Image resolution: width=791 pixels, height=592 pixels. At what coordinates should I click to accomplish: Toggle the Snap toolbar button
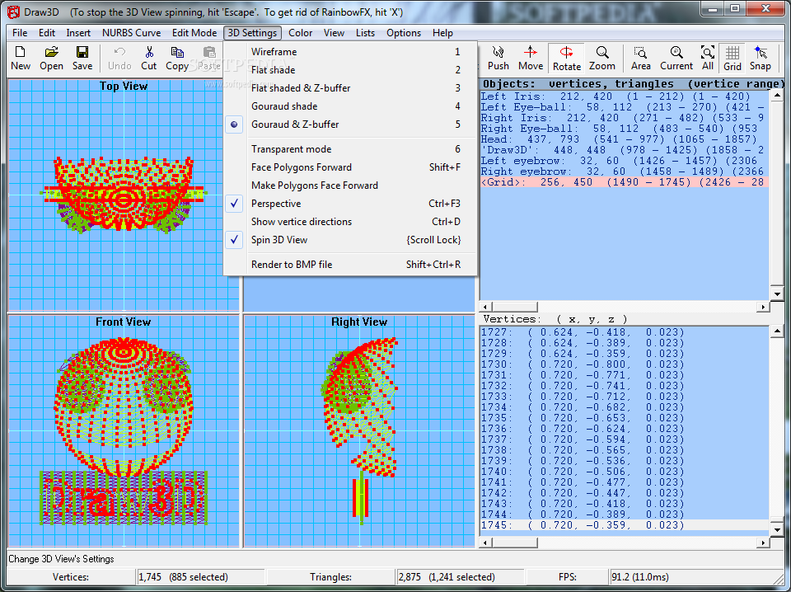click(x=761, y=58)
